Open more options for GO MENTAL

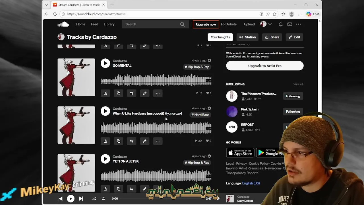158,93
